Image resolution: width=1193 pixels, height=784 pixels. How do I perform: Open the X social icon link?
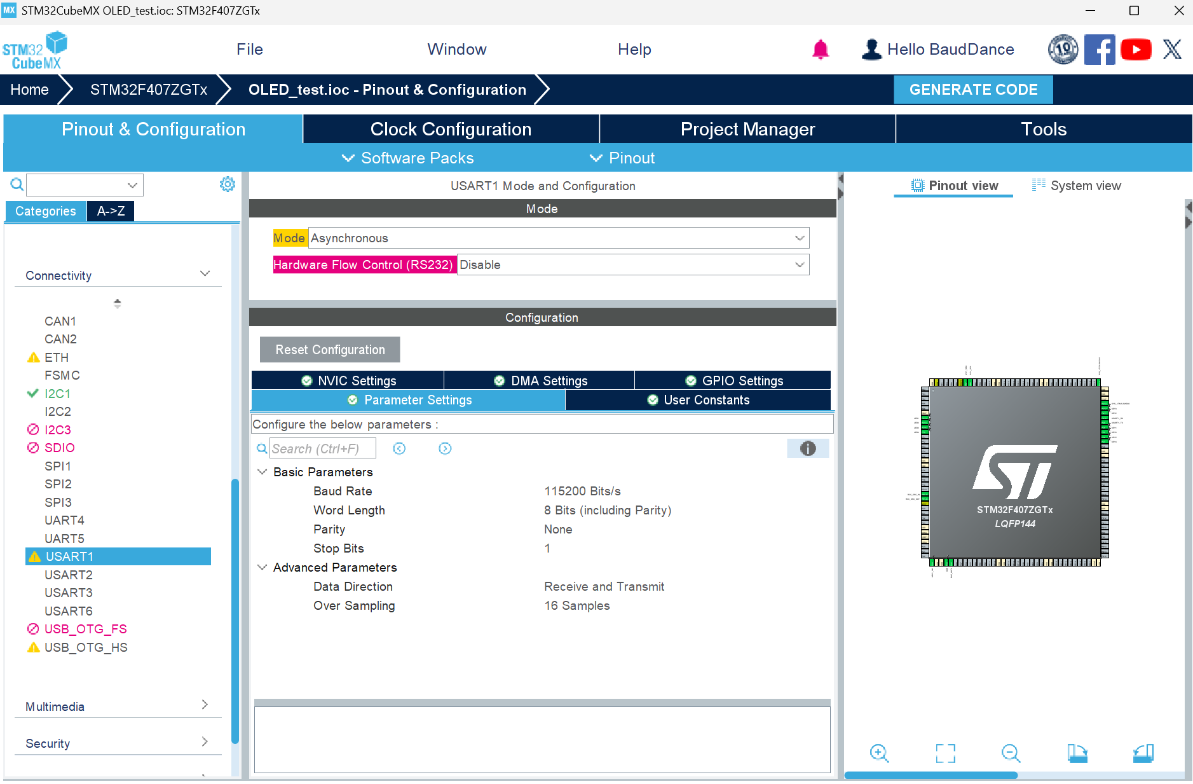pos(1172,50)
